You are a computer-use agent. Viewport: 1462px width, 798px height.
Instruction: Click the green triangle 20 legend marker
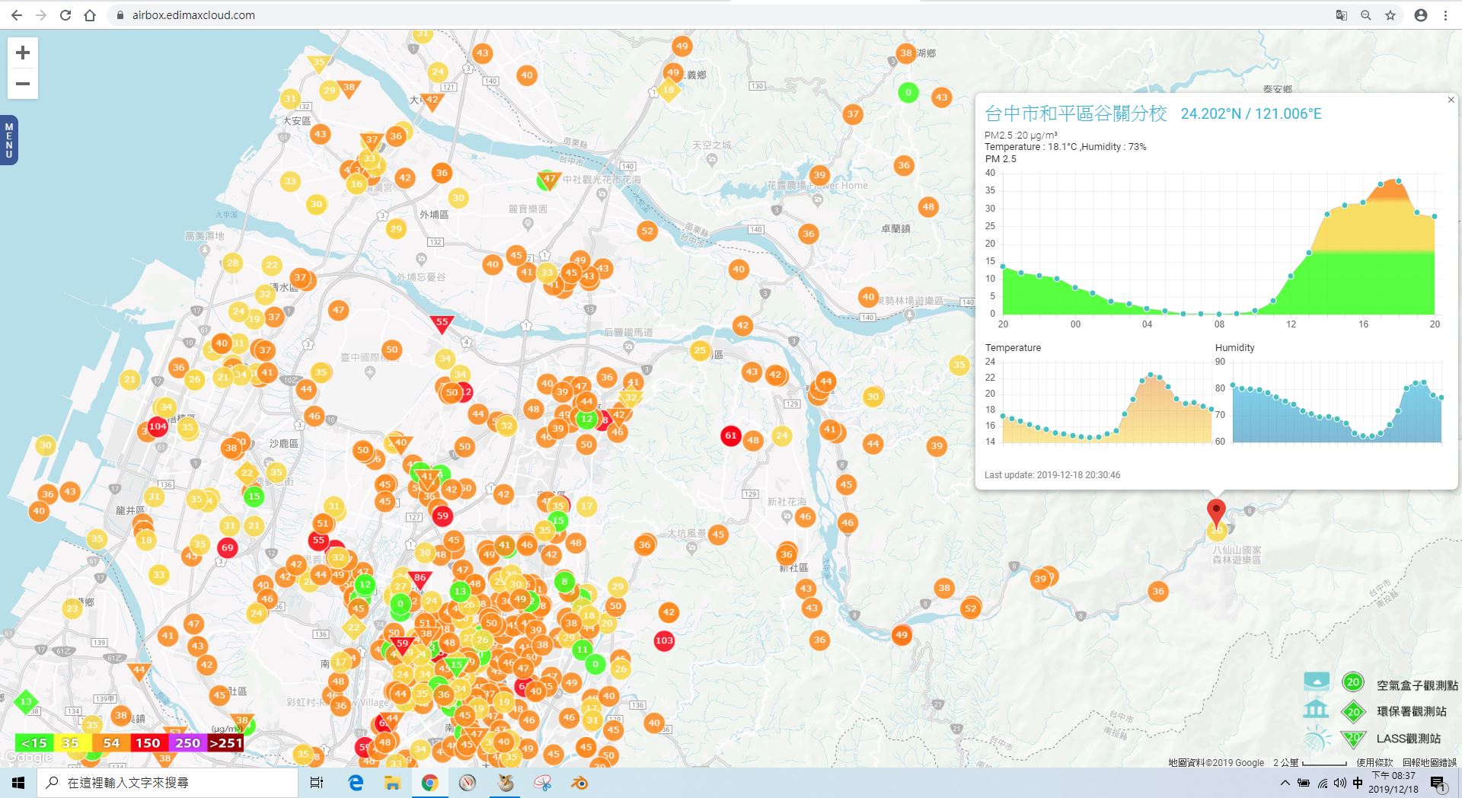coord(1352,739)
